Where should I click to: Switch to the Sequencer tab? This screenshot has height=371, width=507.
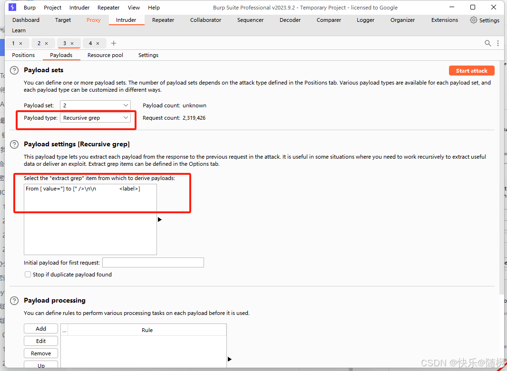[x=250, y=20]
